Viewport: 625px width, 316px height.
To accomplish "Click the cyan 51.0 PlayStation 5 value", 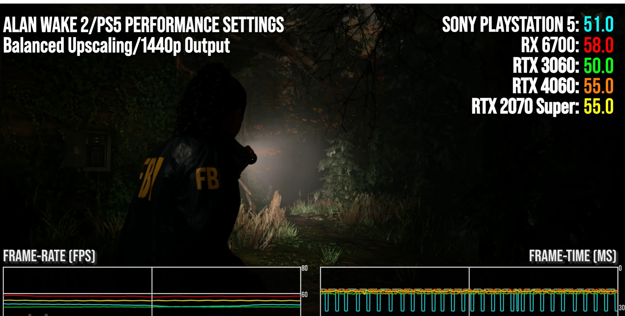I will (598, 25).
